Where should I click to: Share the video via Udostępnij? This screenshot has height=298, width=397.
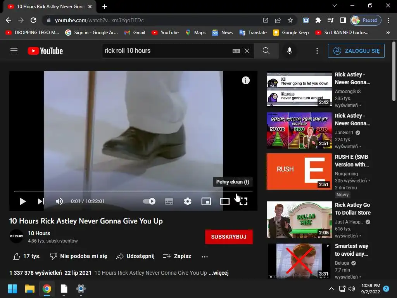pyautogui.click(x=135, y=256)
